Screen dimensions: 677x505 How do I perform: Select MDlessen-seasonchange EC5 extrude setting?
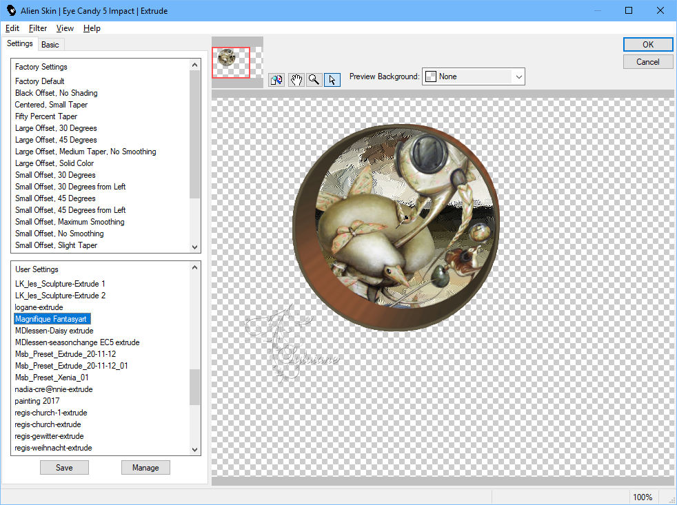point(77,342)
